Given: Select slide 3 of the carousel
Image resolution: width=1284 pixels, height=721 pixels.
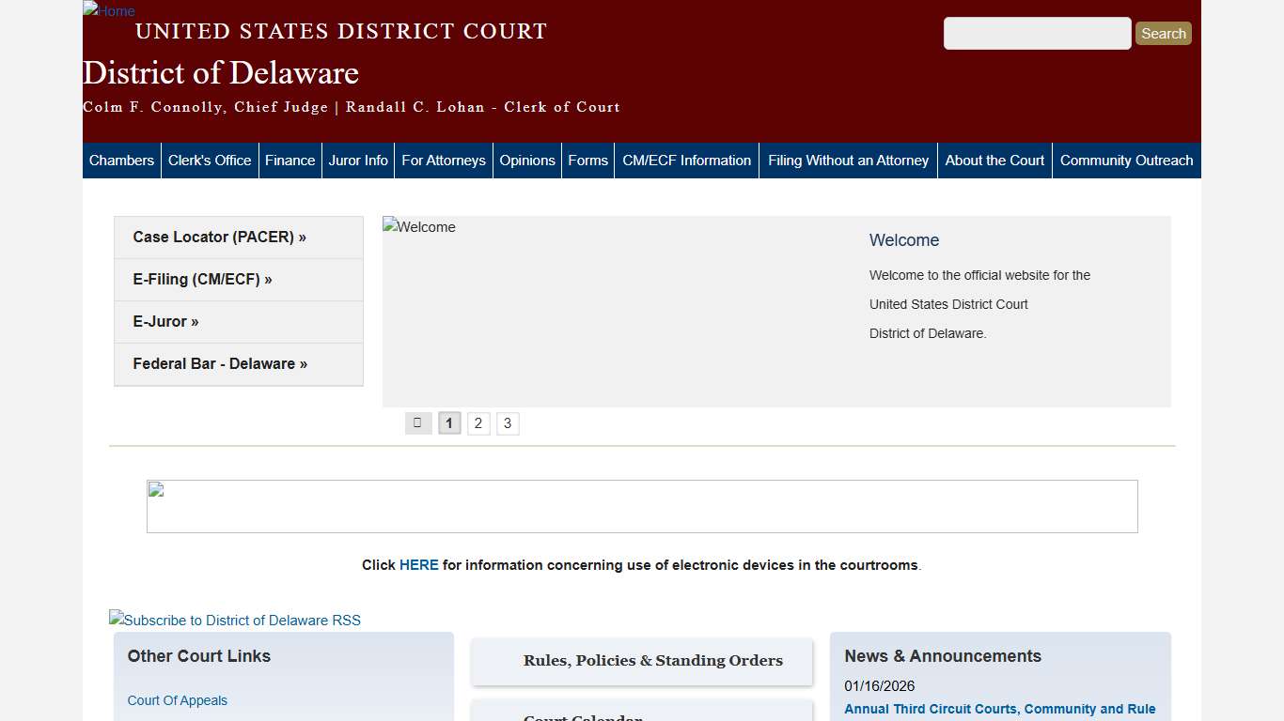Looking at the screenshot, I should (508, 422).
